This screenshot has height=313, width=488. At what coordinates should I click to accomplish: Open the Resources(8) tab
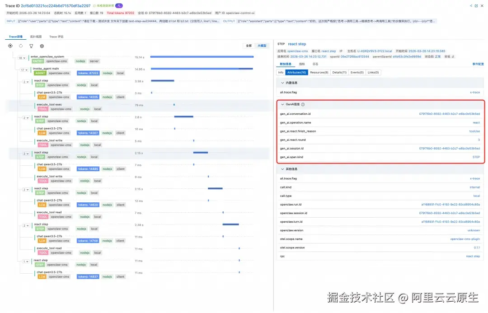pos(319,72)
